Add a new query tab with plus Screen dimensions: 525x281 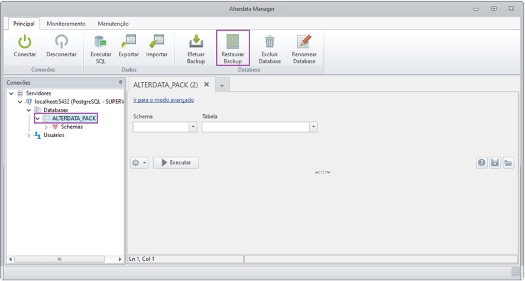(x=222, y=86)
